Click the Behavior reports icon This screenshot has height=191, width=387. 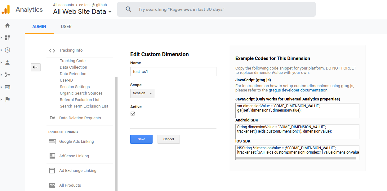point(7,87)
